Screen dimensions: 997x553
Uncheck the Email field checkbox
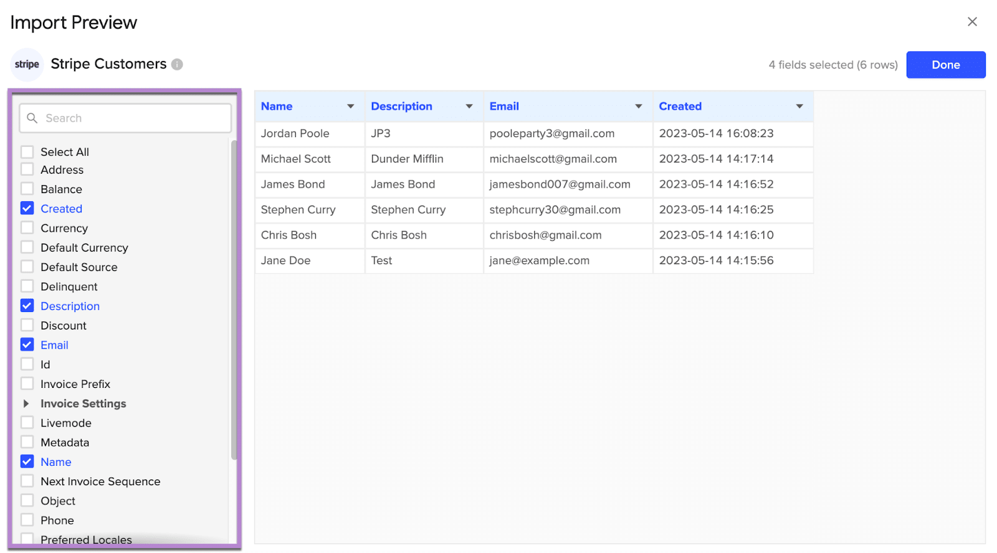point(27,345)
